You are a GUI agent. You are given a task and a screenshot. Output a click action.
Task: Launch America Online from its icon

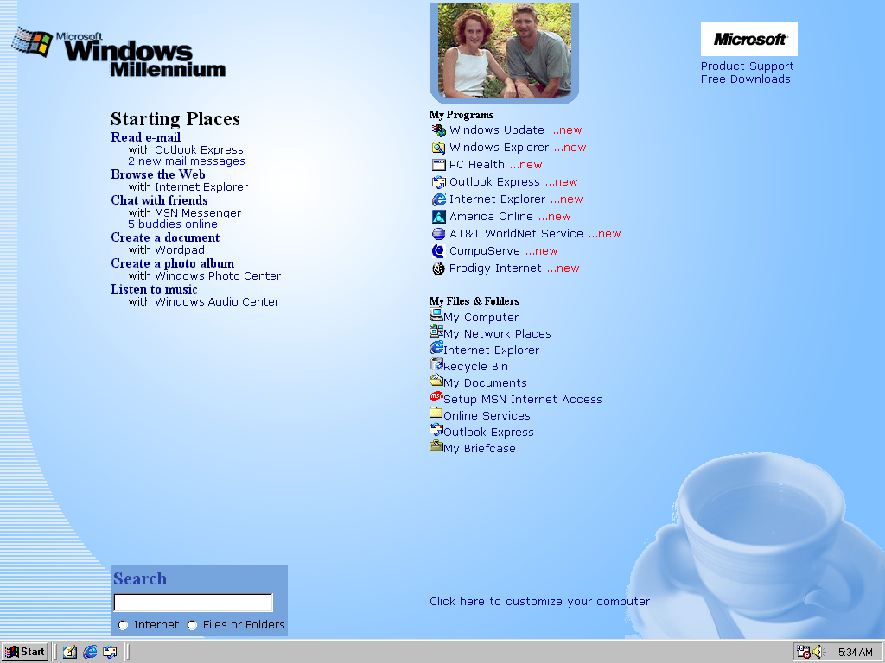[439, 217]
